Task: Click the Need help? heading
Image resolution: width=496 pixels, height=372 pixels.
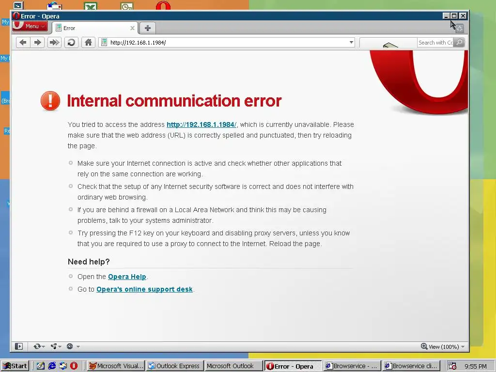Action: tap(89, 262)
